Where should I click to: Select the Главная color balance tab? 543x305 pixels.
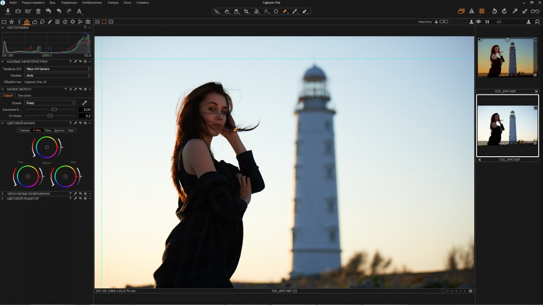point(24,130)
